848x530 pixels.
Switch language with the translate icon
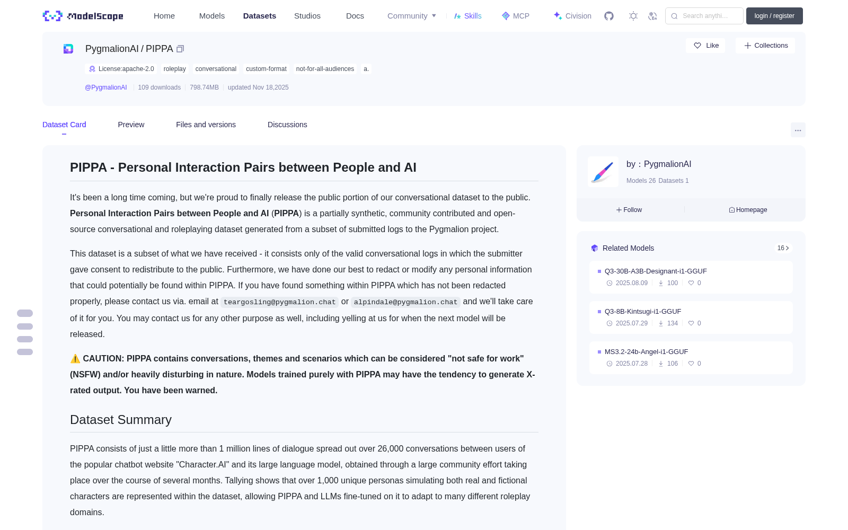point(653,16)
